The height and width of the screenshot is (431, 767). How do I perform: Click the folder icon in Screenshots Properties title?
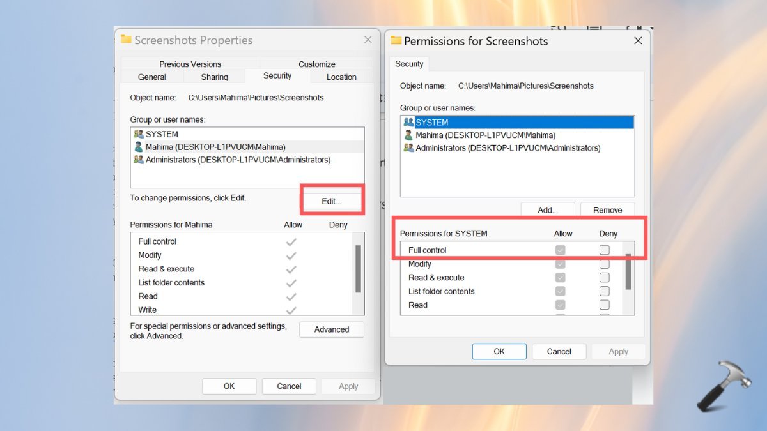coord(126,40)
